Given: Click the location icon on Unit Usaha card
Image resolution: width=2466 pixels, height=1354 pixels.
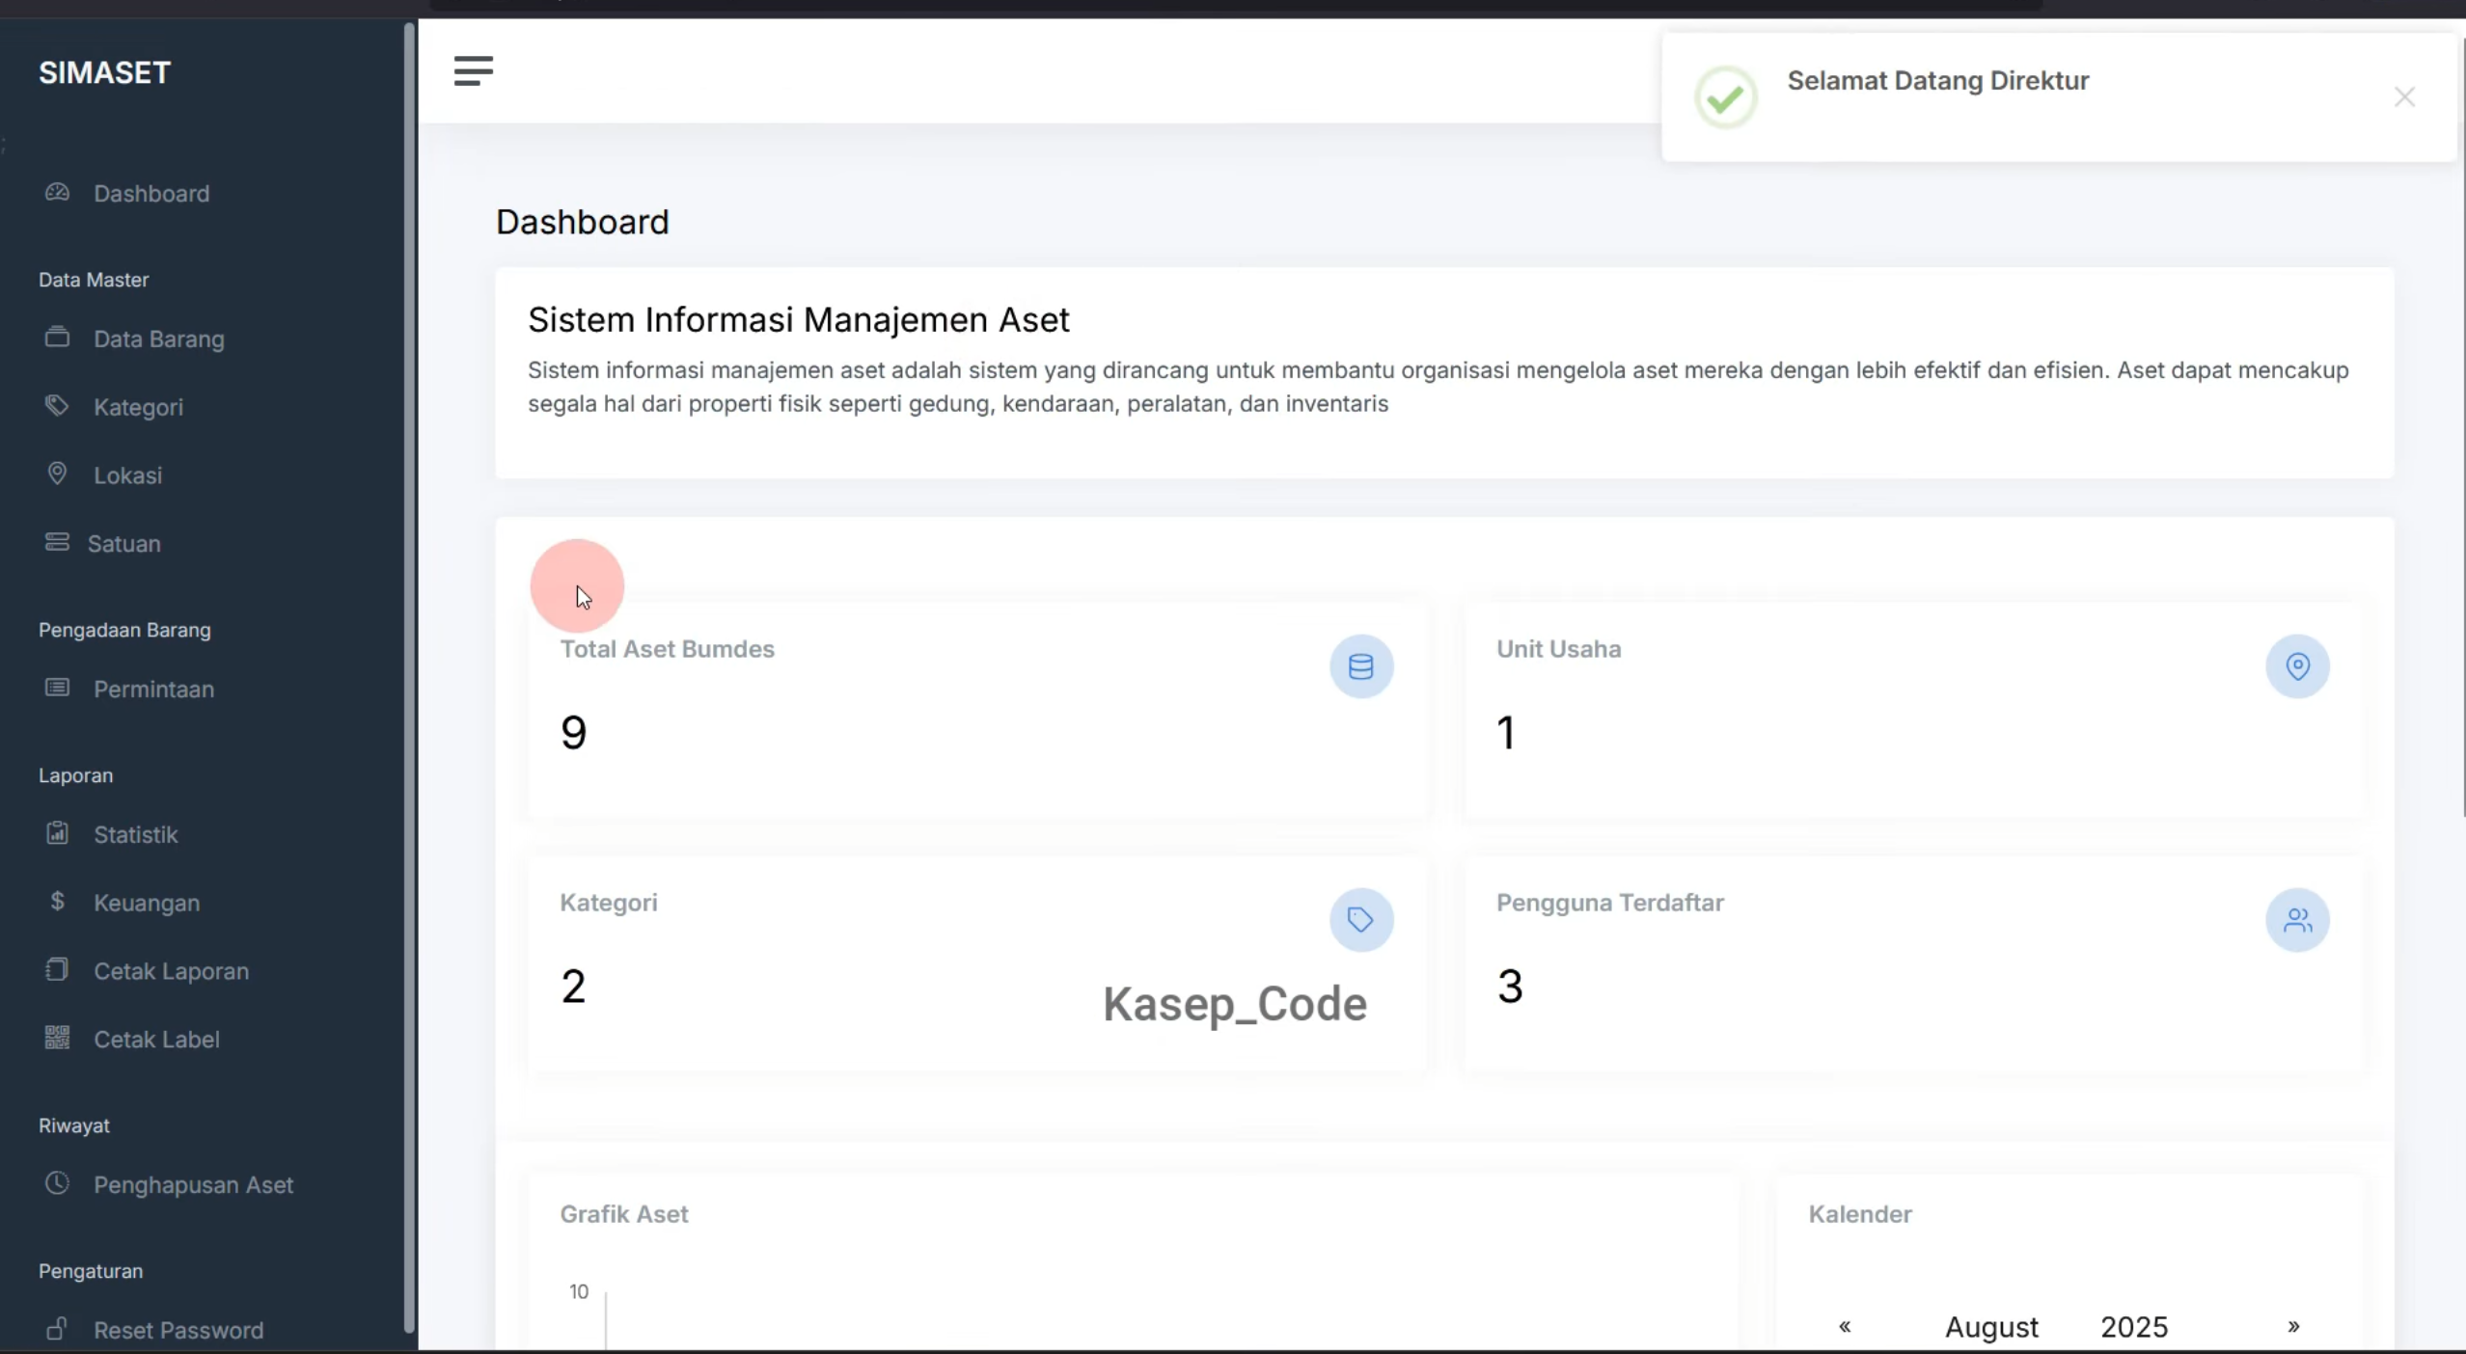Looking at the screenshot, I should 2298,666.
